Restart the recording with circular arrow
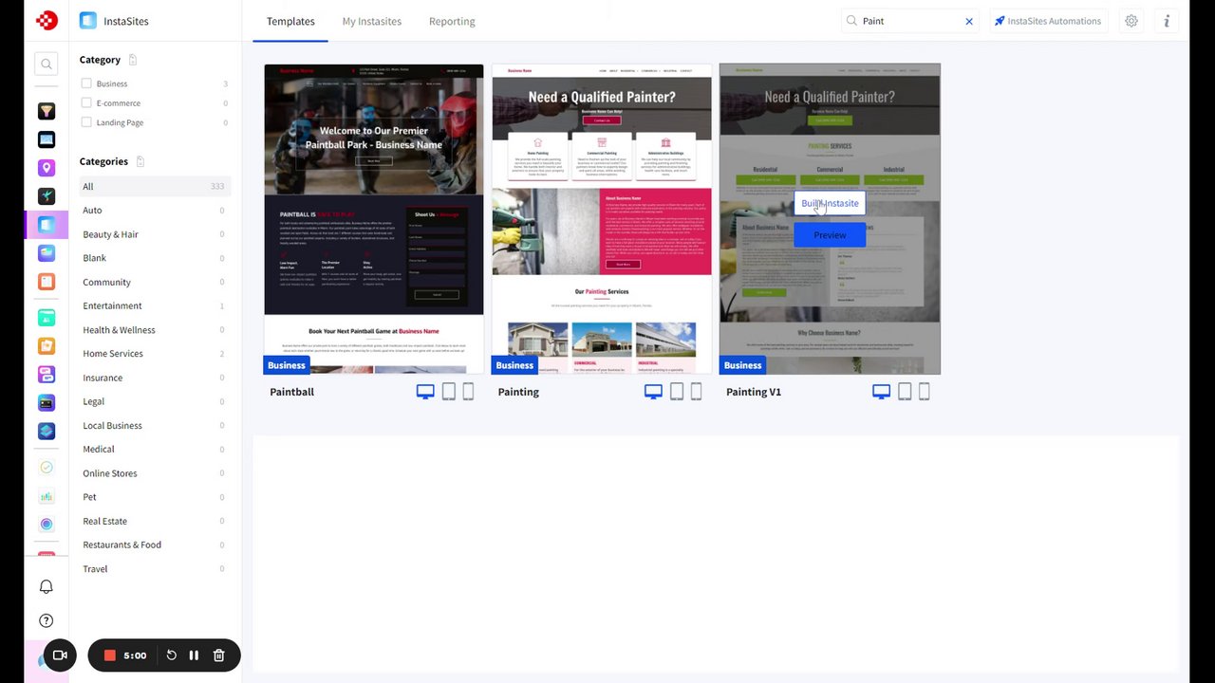 [x=172, y=655]
